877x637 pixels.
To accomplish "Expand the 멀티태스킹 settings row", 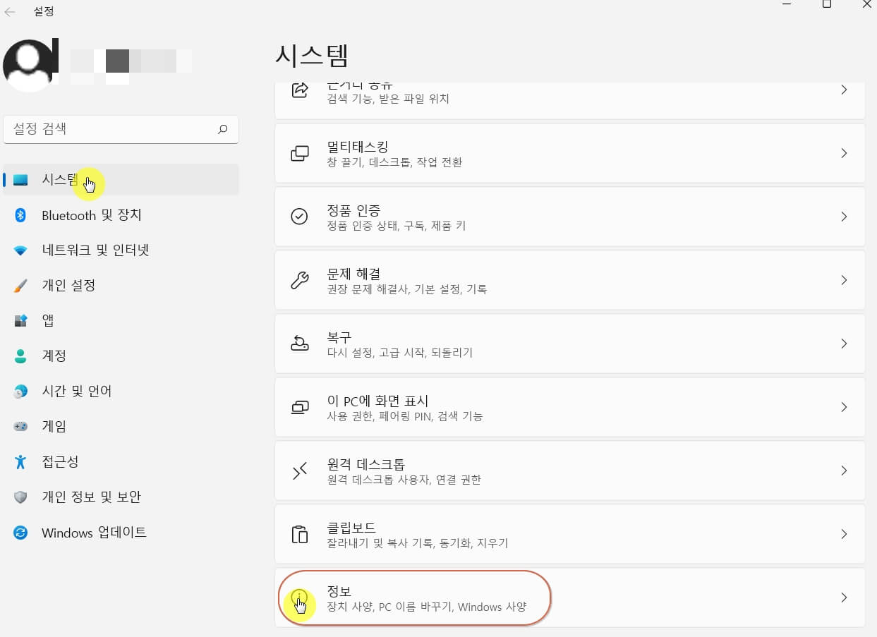I will tap(844, 153).
